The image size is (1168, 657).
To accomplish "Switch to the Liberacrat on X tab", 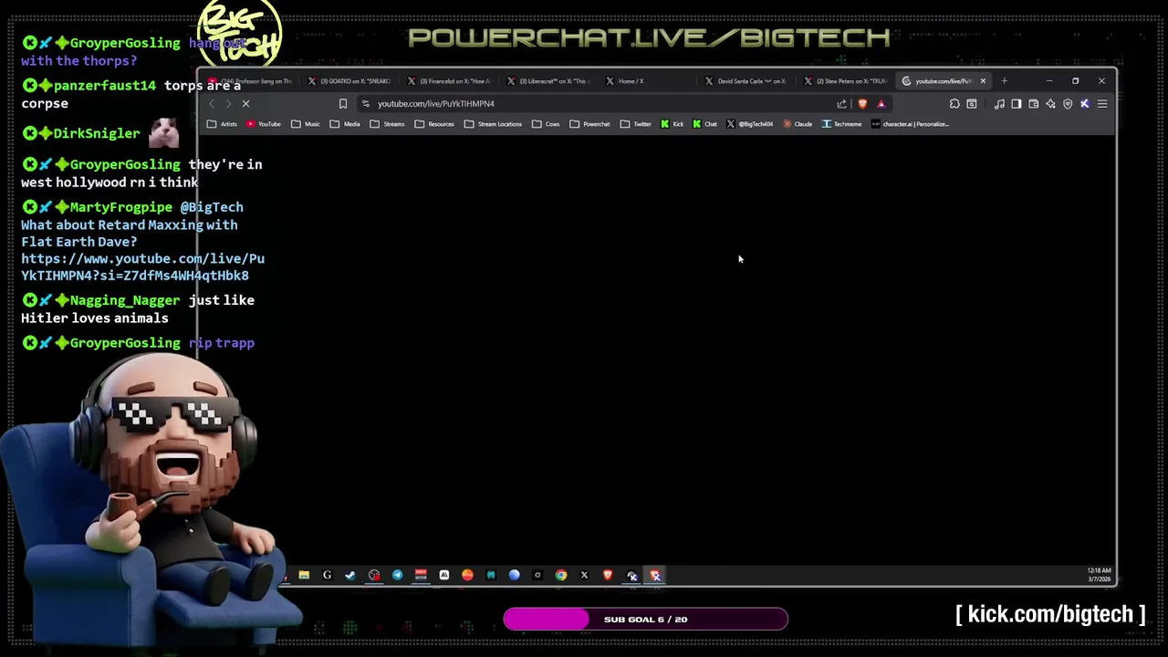I will [549, 81].
